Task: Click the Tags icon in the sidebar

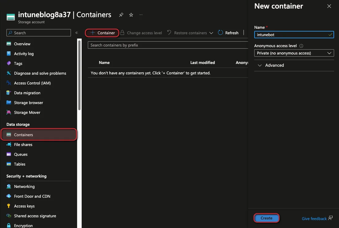Action: tap(9, 63)
